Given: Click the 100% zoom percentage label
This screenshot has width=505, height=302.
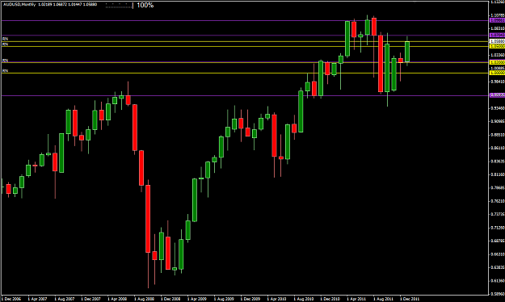Looking at the screenshot, I should [x=145, y=5].
